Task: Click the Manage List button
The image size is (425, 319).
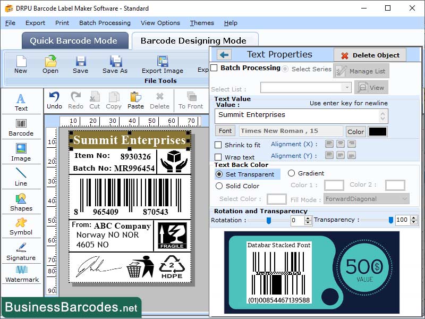Action: coord(361,70)
